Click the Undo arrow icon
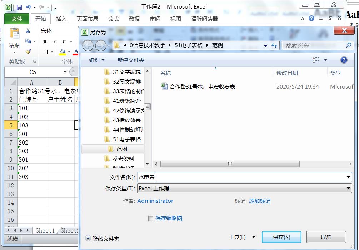The image size is (359, 250). click(28, 7)
